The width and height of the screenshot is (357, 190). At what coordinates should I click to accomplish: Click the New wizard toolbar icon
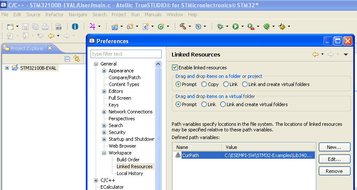pyautogui.click(x=10, y=27)
